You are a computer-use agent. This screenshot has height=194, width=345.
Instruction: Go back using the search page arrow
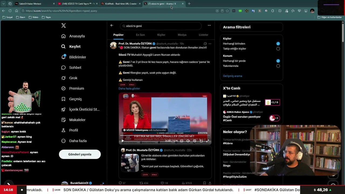click(x=112, y=26)
